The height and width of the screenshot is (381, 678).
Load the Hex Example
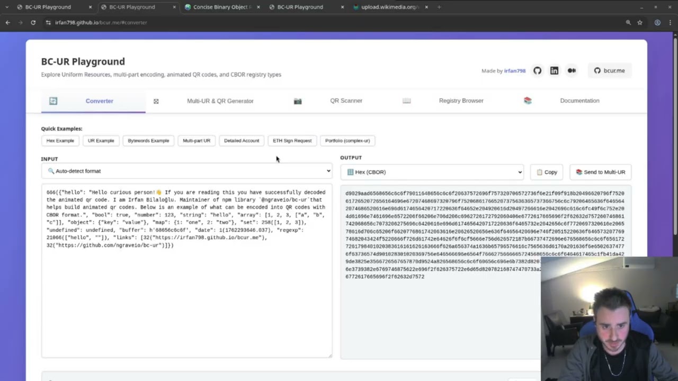pyautogui.click(x=60, y=141)
